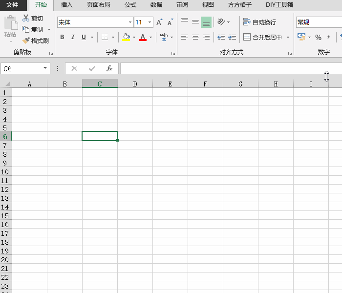Switch to the 公式 Formulas tab

click(130, 5)
